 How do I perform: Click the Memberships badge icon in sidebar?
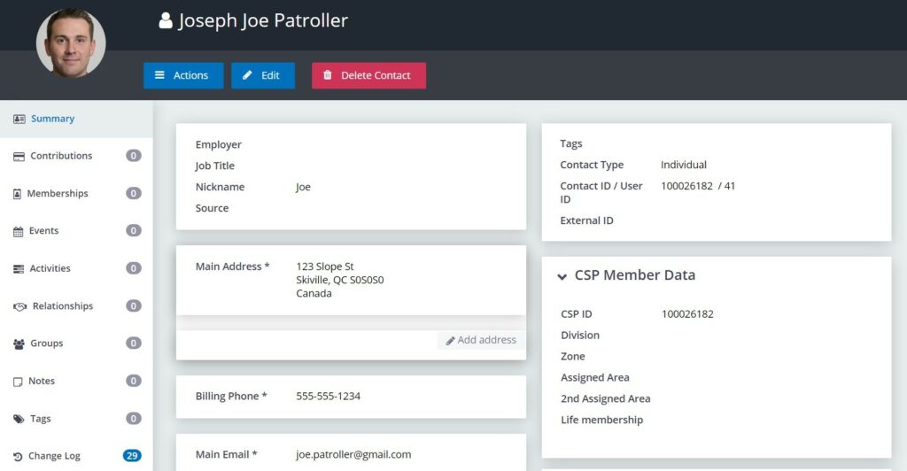pyautogui.click(x=18, y=194)
